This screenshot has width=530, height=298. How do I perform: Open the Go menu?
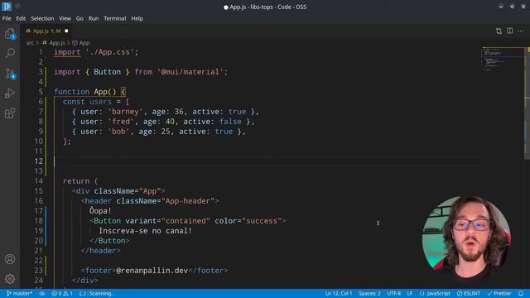point(79,18)
